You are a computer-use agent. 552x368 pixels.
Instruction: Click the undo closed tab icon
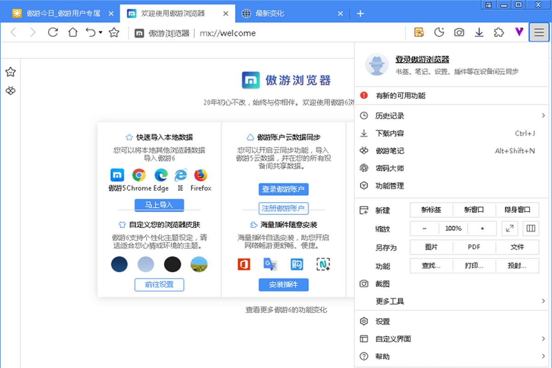[91, 33]
